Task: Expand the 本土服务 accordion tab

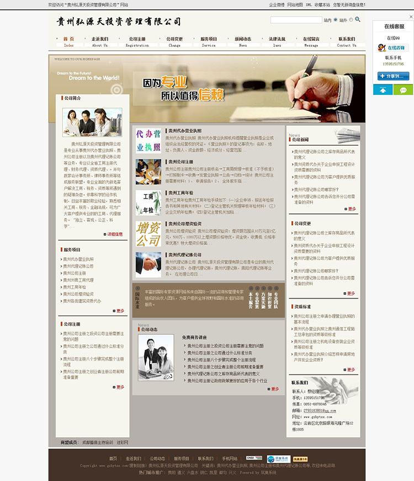Action: [x=250, y=300]
